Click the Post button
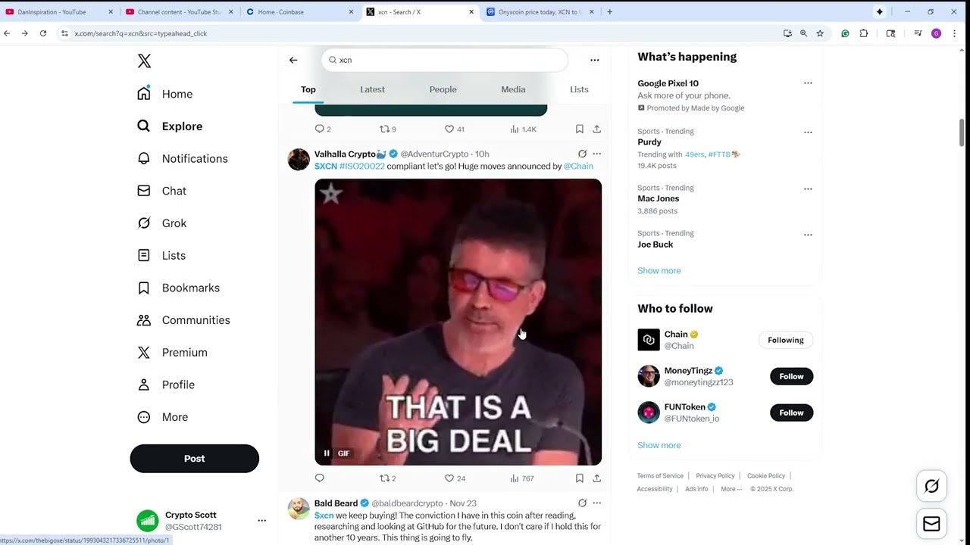Image resolution: width=970 pixels, height=545 pixels. click(x=194, y=459)
